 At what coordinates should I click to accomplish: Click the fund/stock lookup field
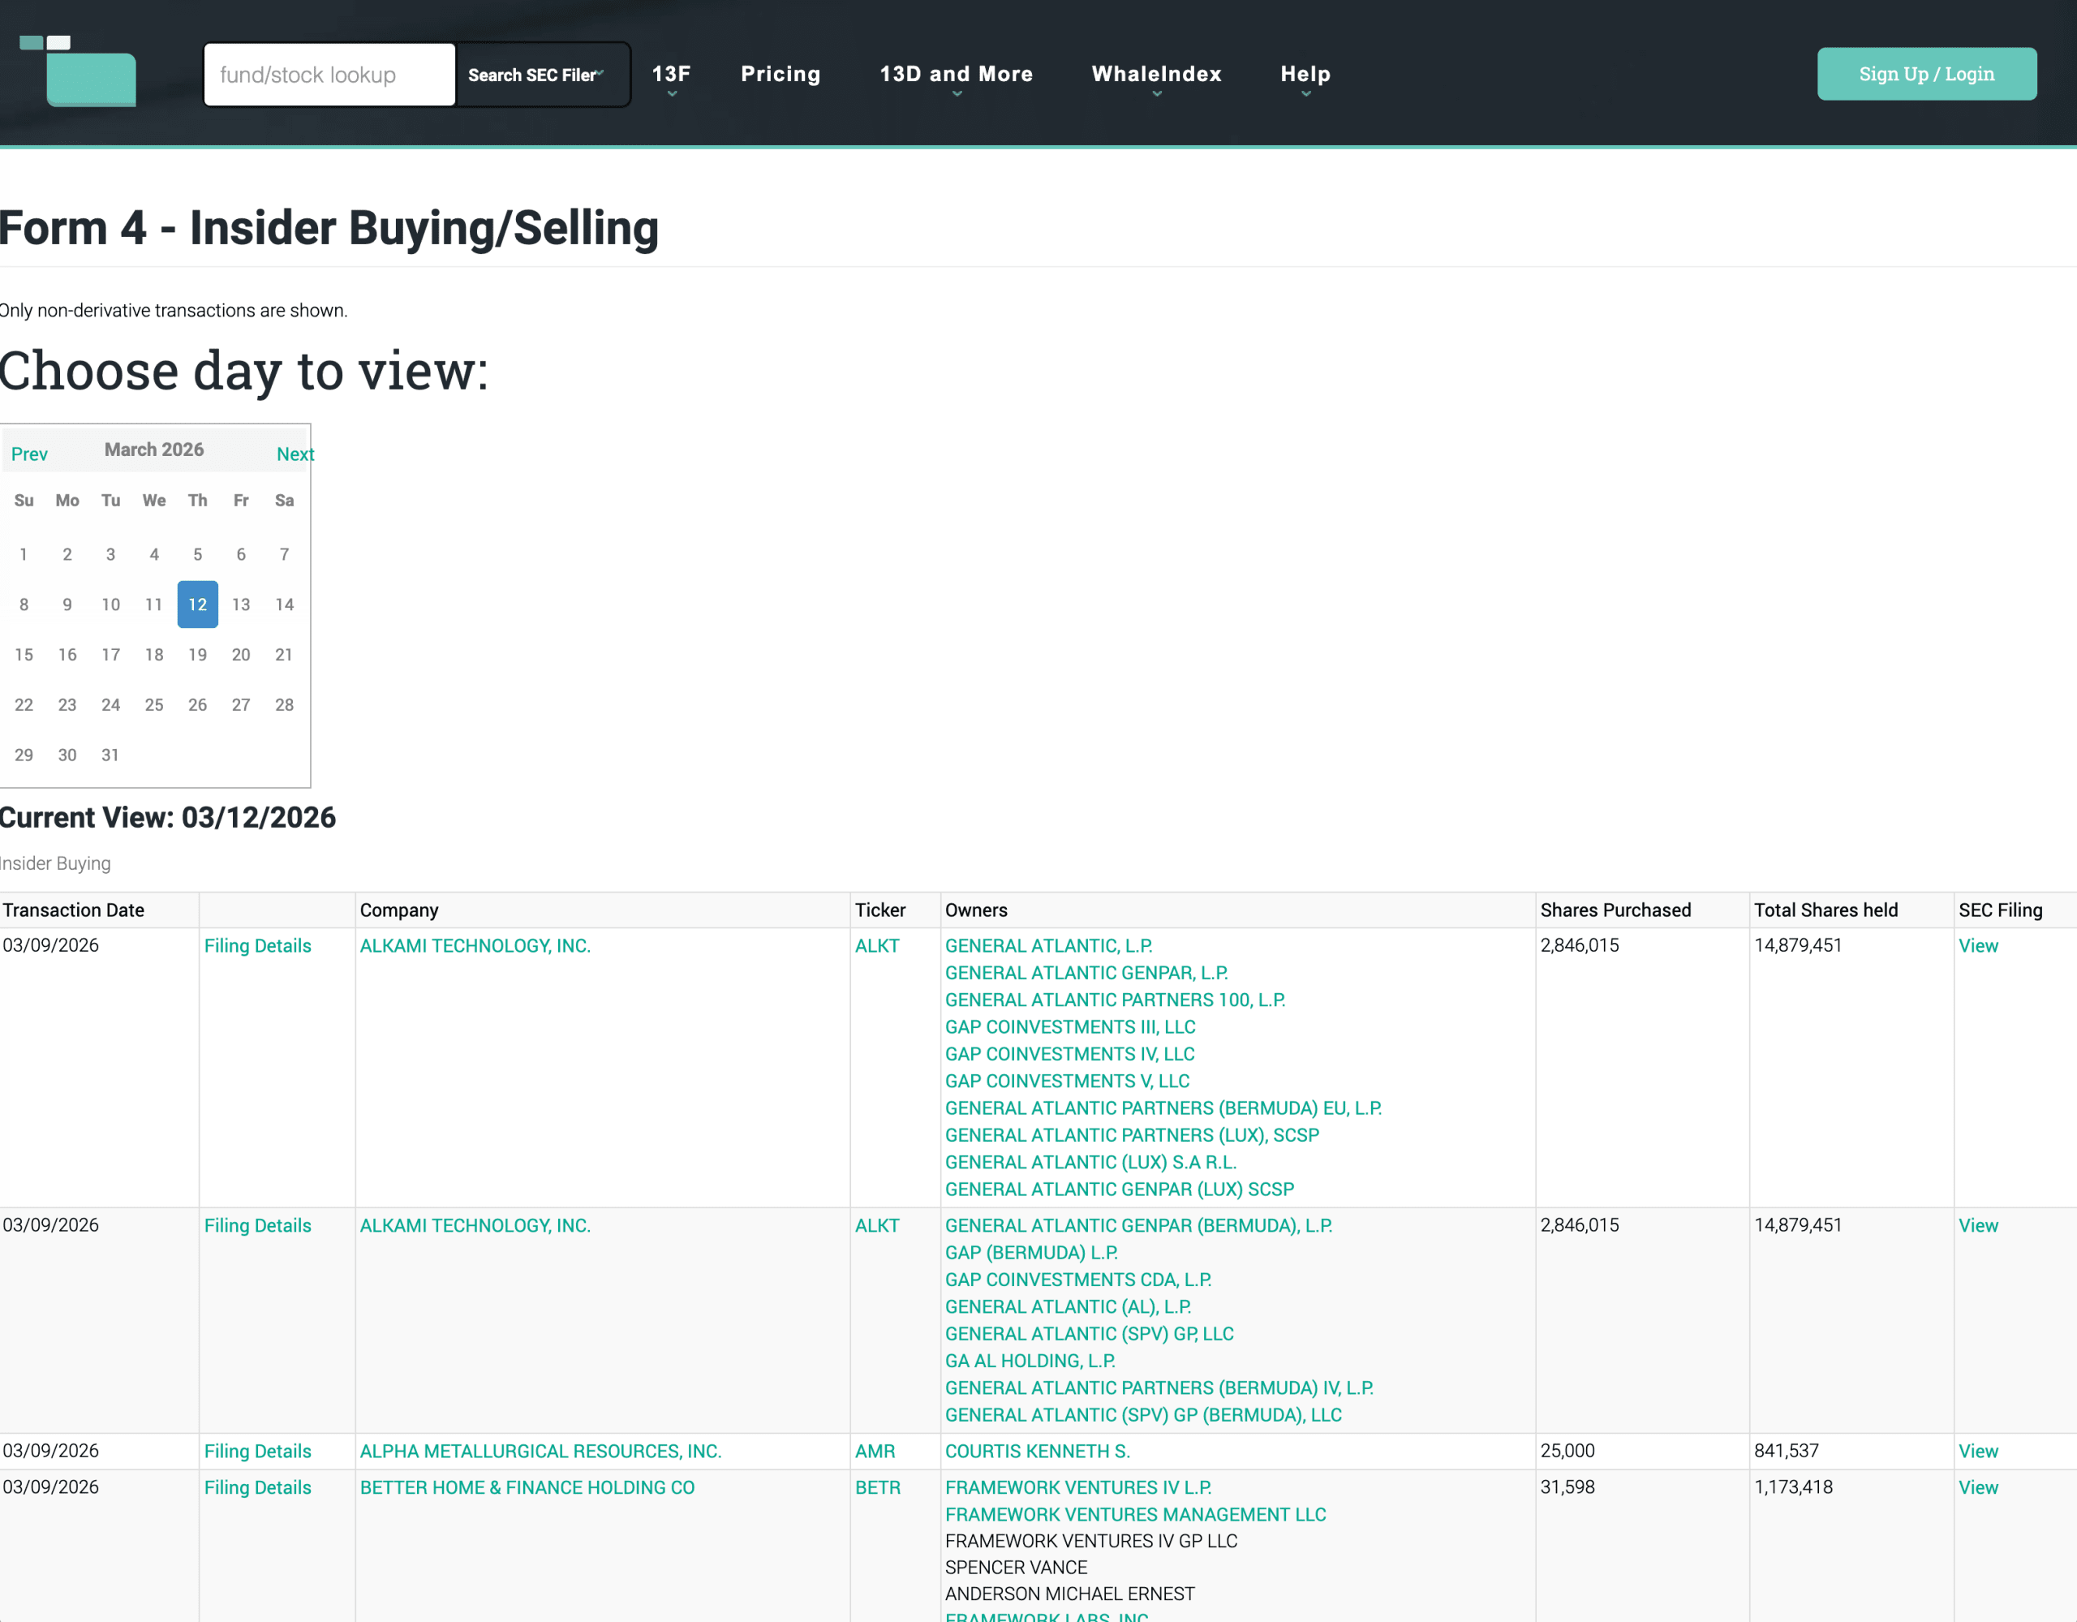click(x=329, y=74)
